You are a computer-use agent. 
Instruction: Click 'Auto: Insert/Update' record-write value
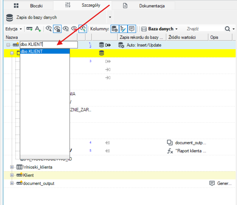(144, 45)
